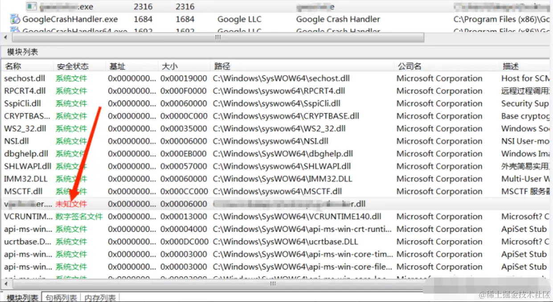The image size is (553, 302).
Task: Click the Base cryptog description
Action: click(526, 116)
